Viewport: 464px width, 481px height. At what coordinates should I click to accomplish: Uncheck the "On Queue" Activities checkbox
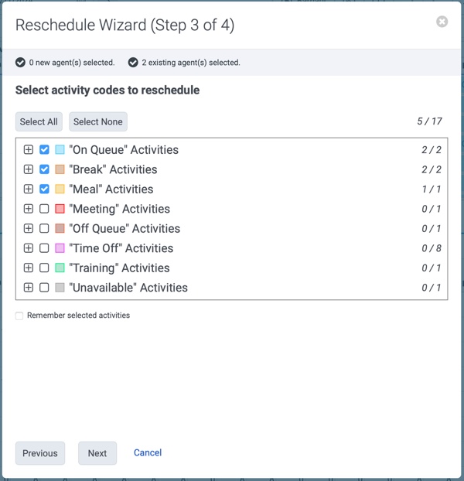44,150
